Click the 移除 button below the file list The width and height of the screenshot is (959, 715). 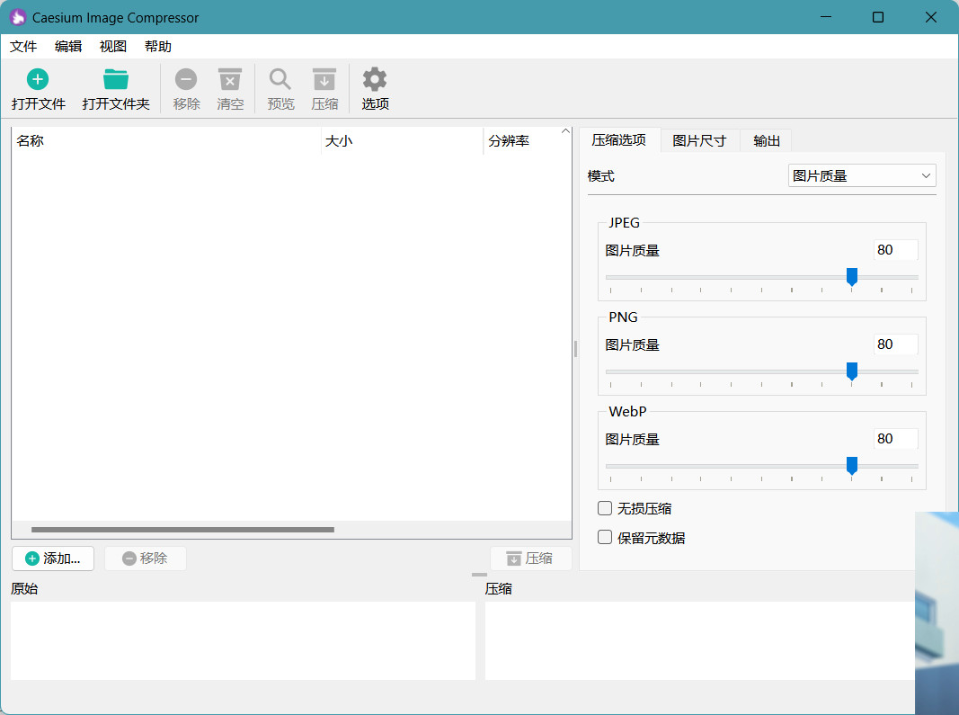click(x=146, y=559)
